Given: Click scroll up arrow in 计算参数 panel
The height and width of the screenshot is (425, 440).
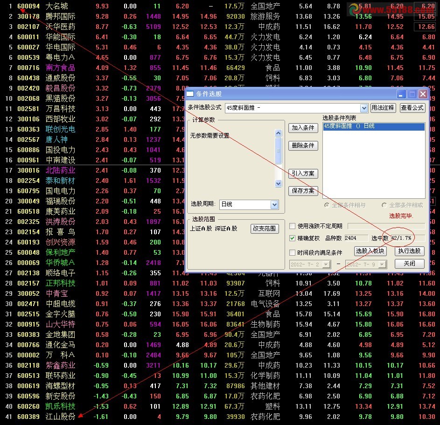Looking at the screenshot, I should (x=279, y=133).
